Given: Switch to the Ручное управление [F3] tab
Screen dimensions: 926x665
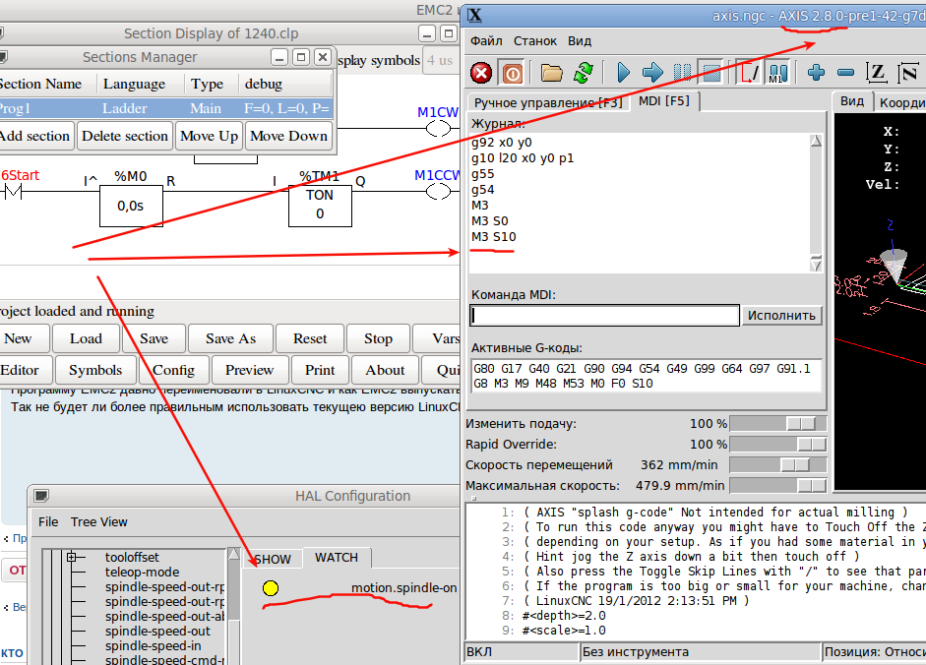Looking at the screenshot, I should point(548,102).
